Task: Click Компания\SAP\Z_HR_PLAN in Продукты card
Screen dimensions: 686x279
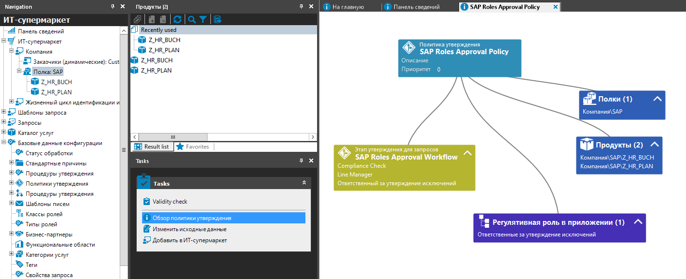Action: [617, 166]
